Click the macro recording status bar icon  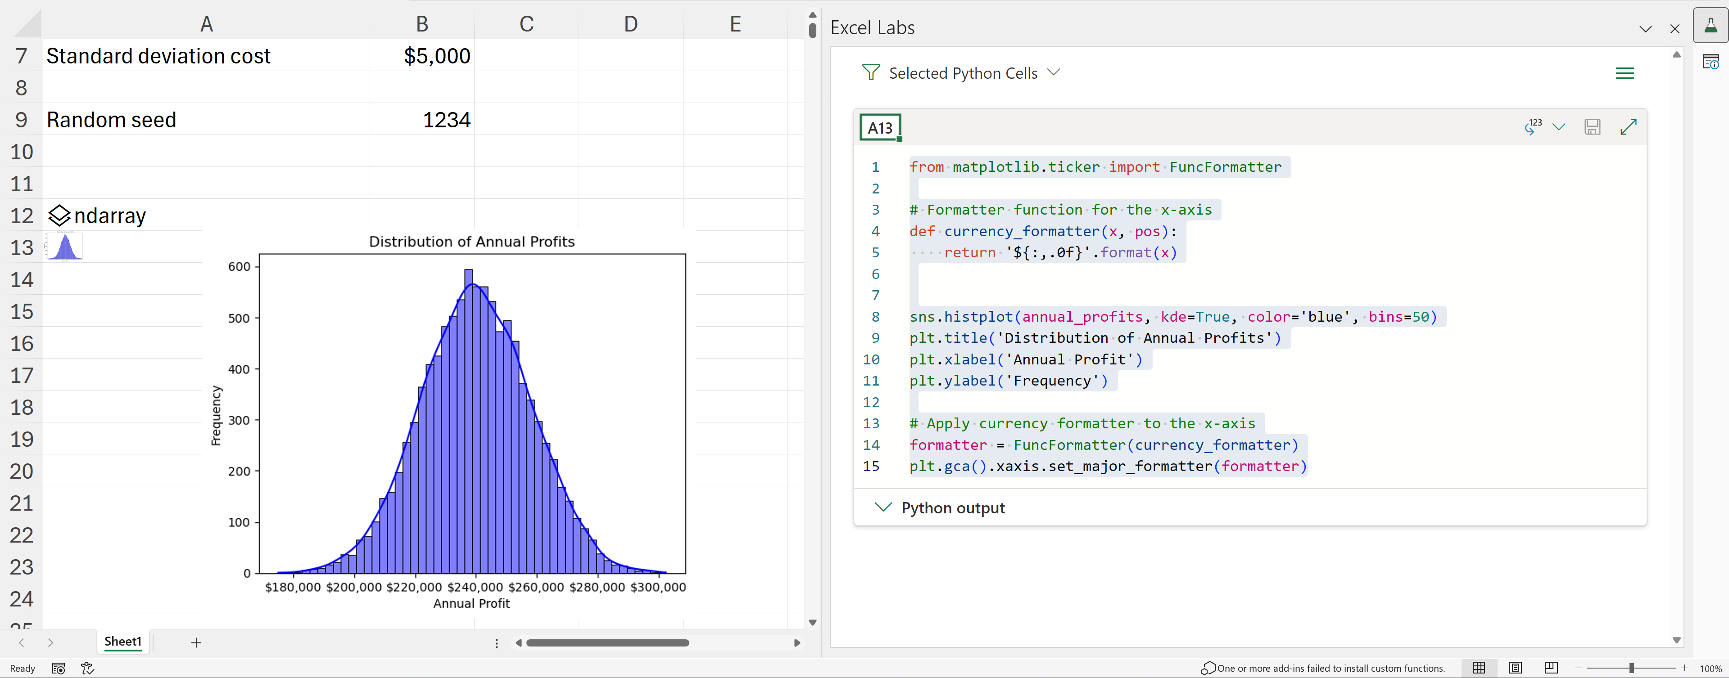click(x=59, y=668)
